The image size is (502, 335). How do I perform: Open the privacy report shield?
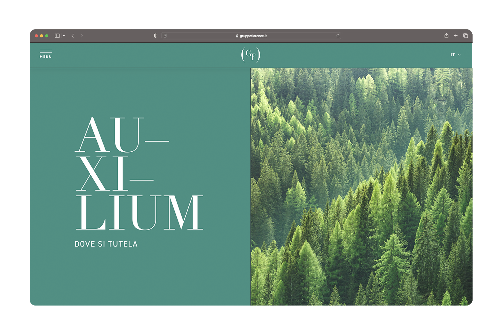pos(156,36)
